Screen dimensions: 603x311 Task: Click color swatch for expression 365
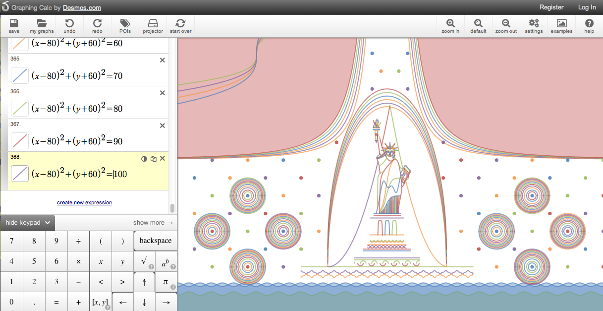(x=20, y=75)
